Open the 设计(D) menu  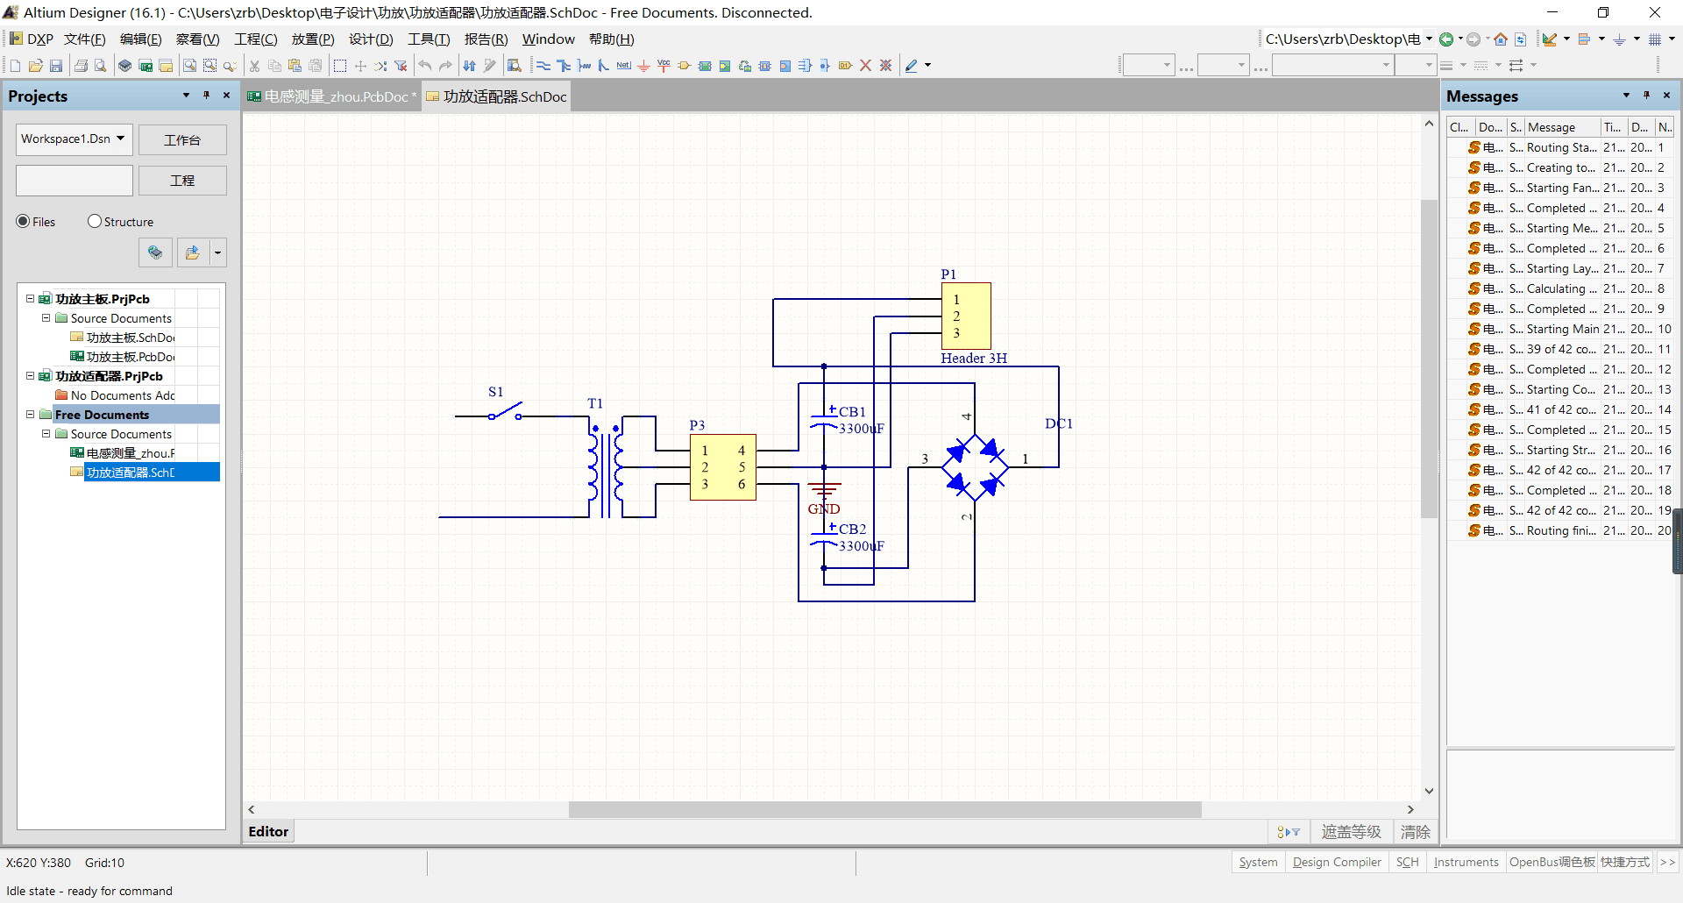pos(371,39)
